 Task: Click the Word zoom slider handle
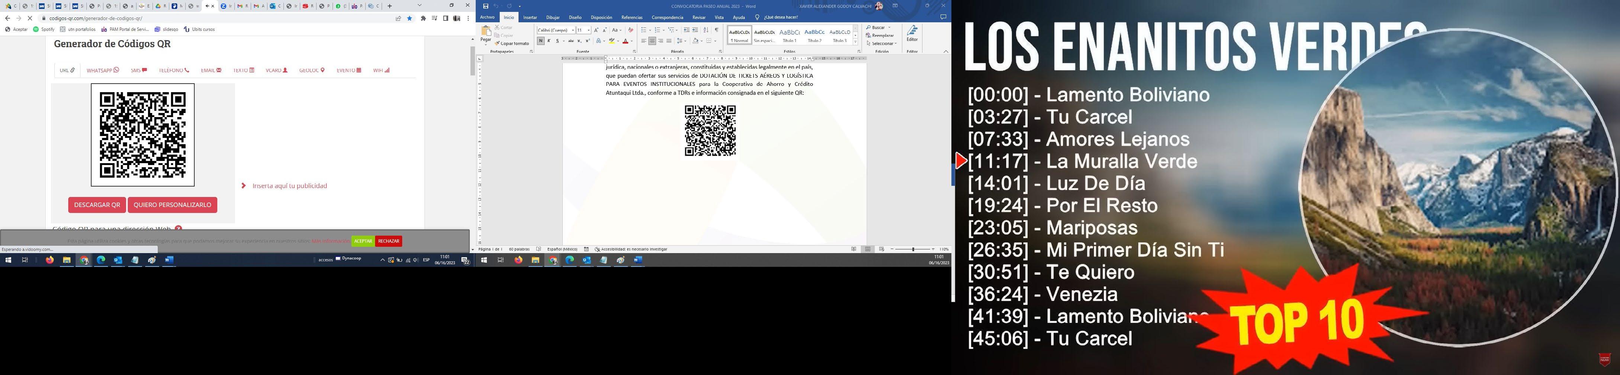(x=913, y=249)
